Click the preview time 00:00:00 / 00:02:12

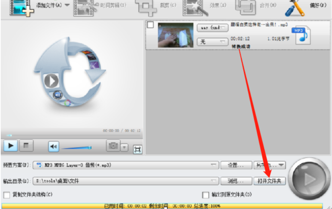tap(122, 131)
